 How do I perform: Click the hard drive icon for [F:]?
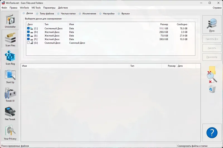click(31, 39)
